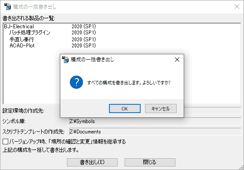Screen dimensions: 244x170
Task: Click the 設定環境の作成先 path field
Action: coord(212,111)
